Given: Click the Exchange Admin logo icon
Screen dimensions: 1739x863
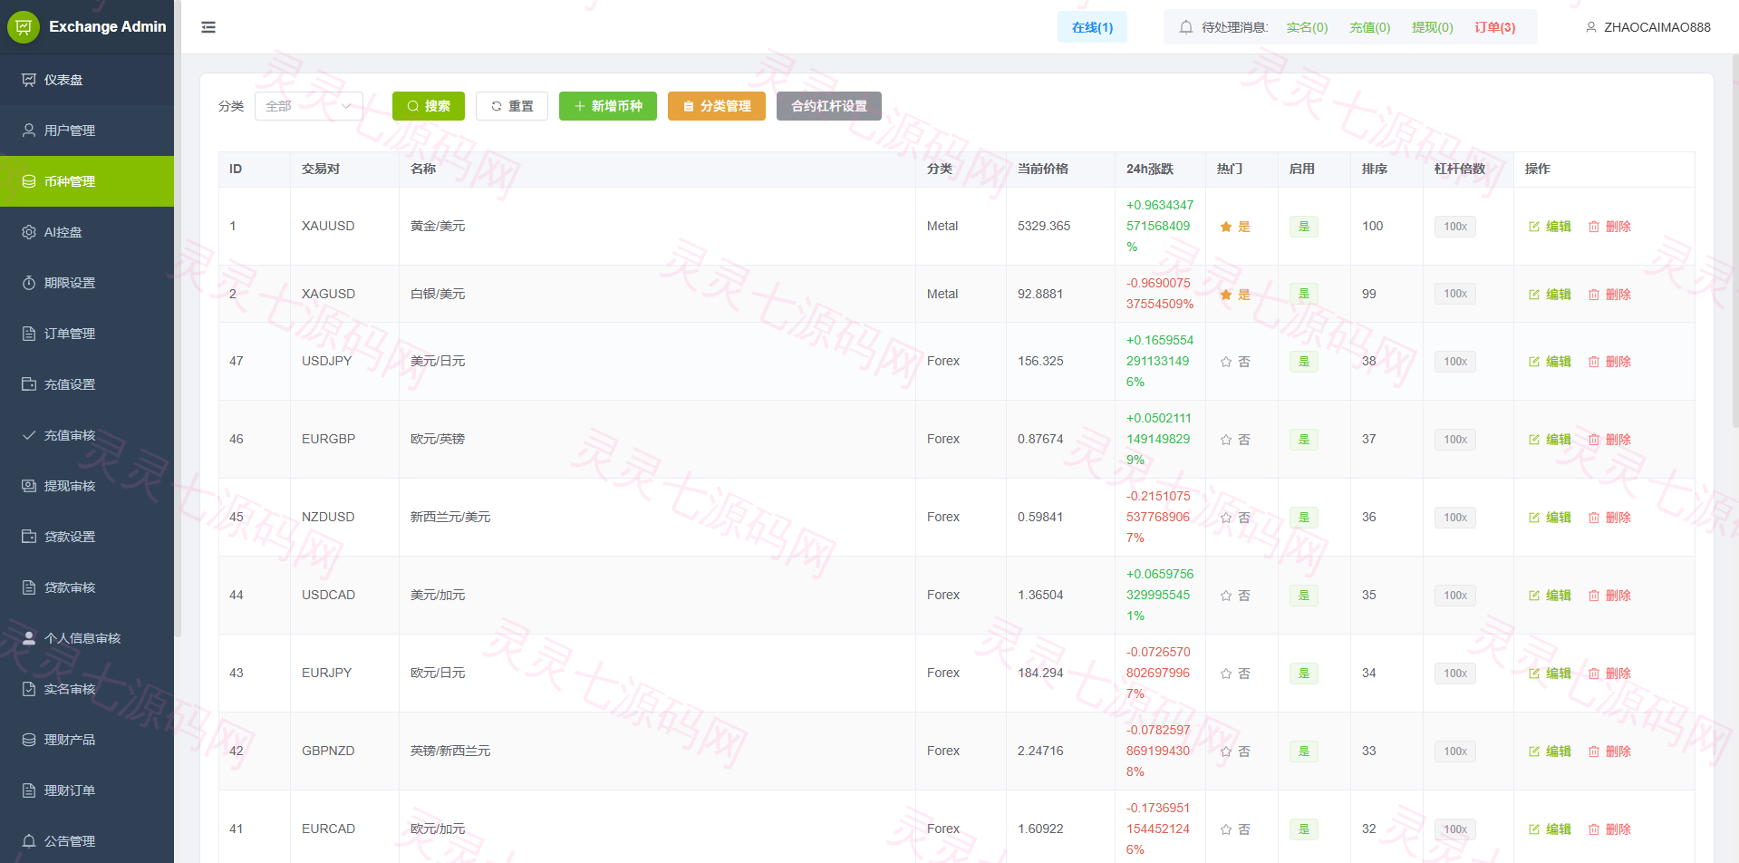Looking at the screenshot, I should pos(24,27).
